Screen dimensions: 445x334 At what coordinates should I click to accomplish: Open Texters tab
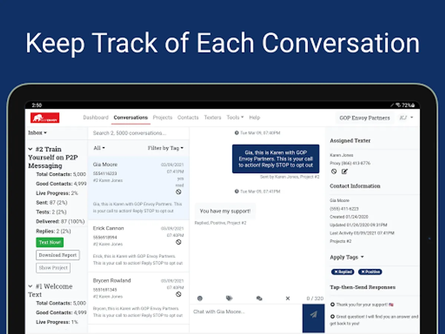click(212, 117)
